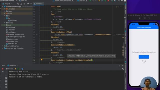Tap the blue plus button in simulator
Screen dimensions: 160x90
coord(144,57)
